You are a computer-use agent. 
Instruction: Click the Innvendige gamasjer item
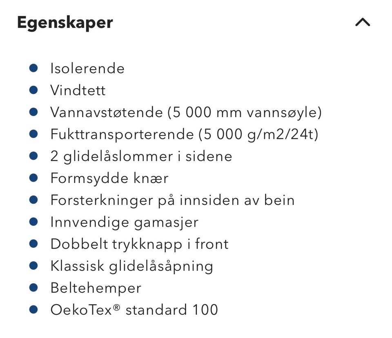coord(124,222)
